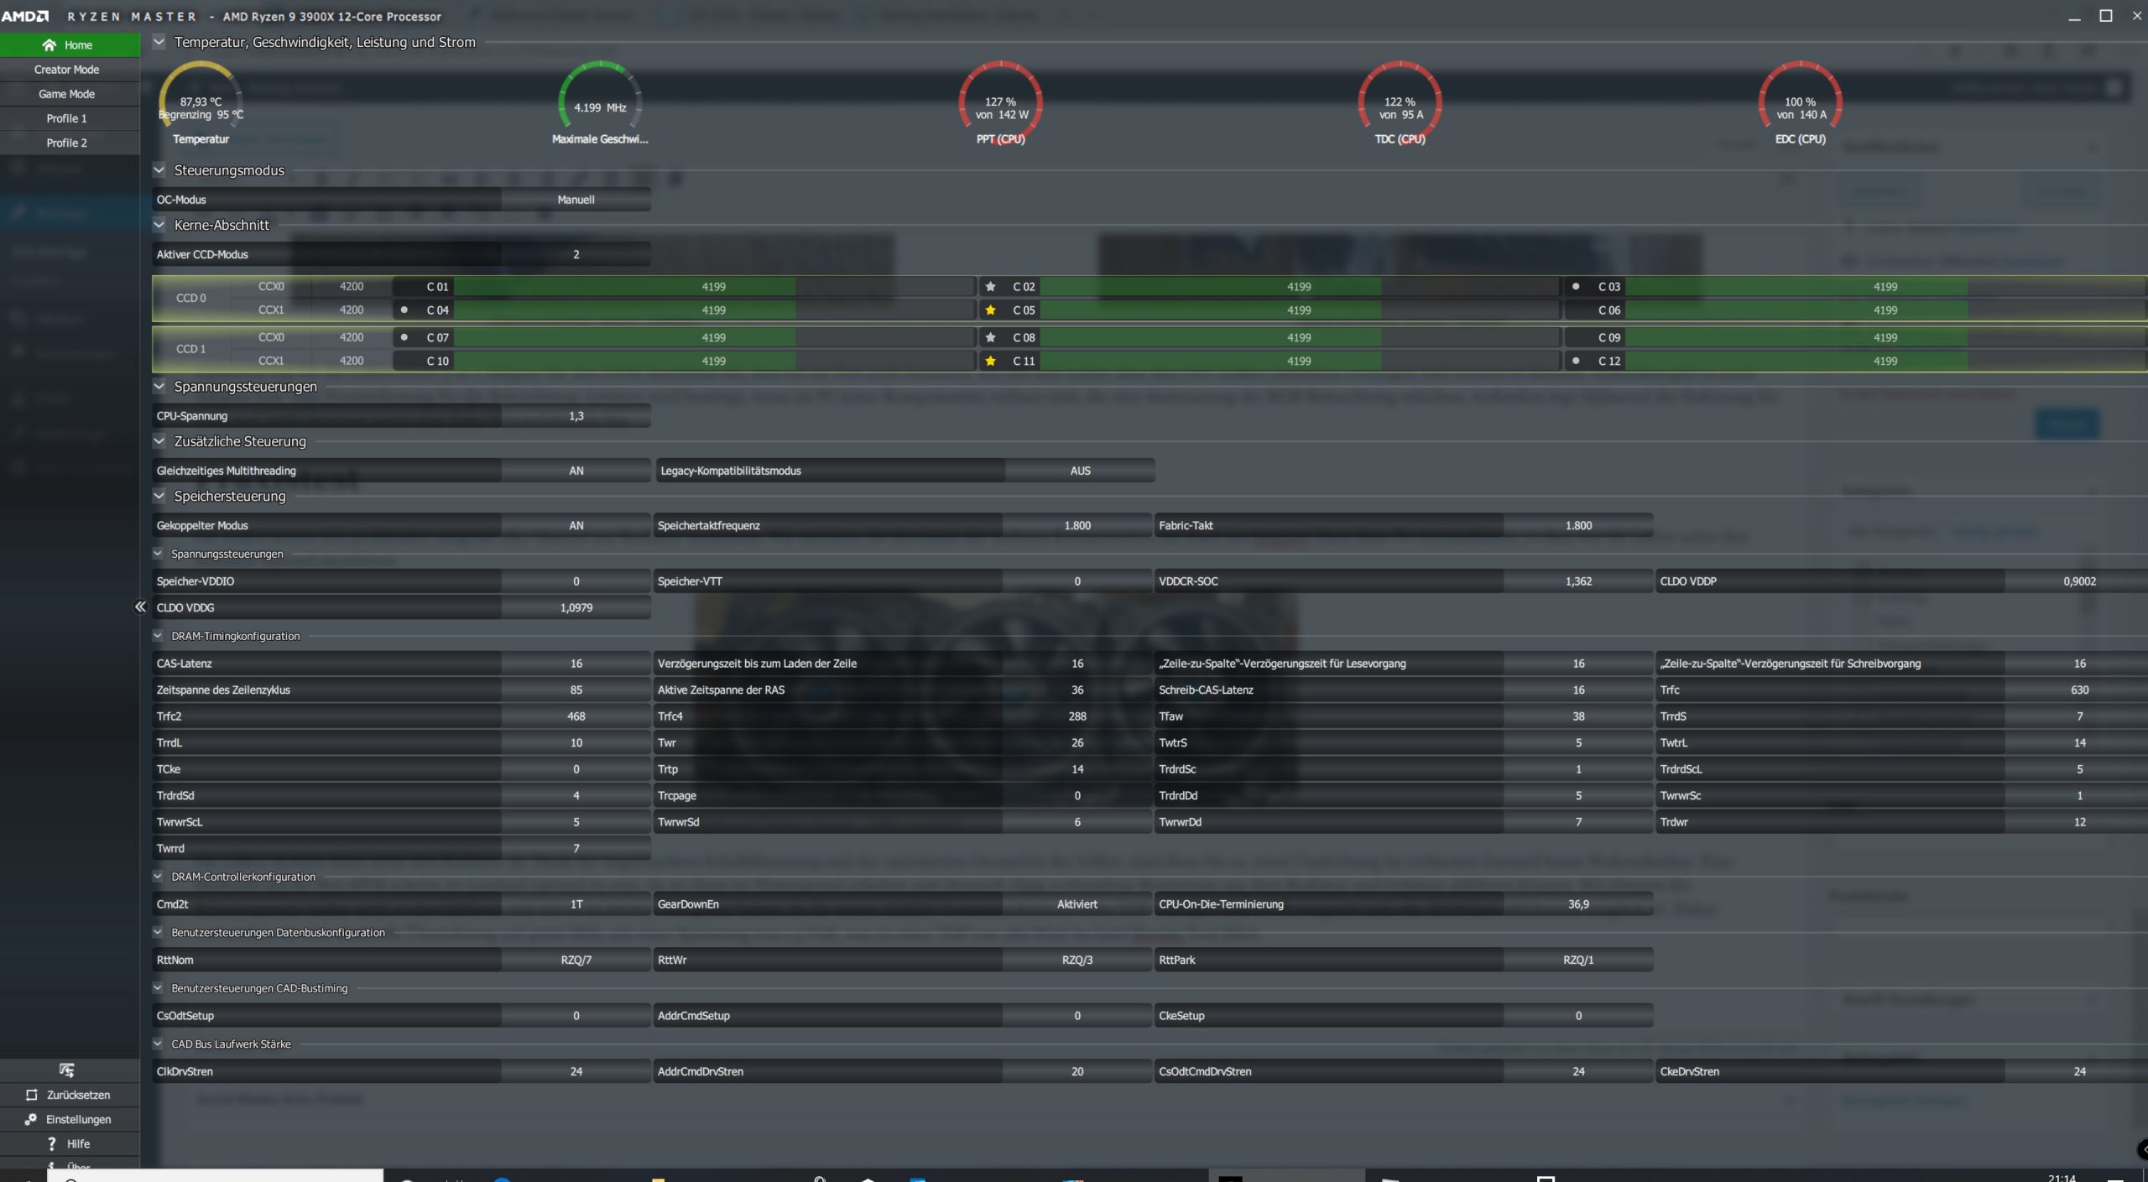The width and height of the screenshot is (2148, 1182).
Task: Open Einstellungen via the gears icon
Action: [31, 1119]
